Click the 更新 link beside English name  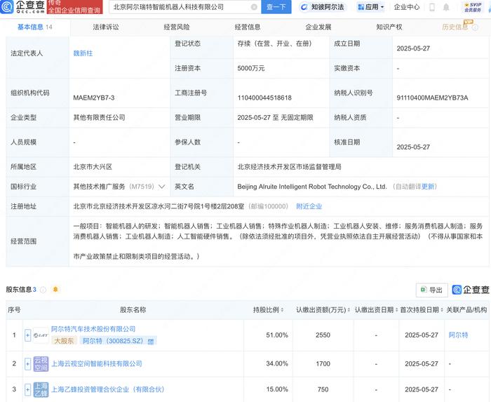click(x=428, y=187)
